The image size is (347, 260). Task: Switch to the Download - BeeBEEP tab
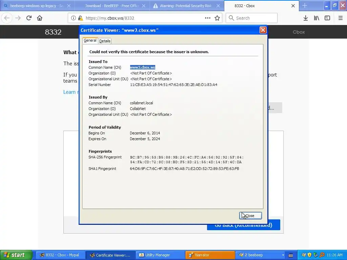tap(112, 6)
